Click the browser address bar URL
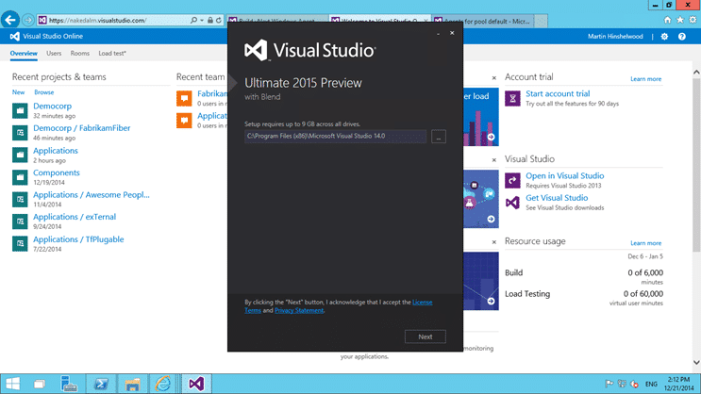Image resolution: width=701 pixels, height=394 pixels. tap(97, 20)
